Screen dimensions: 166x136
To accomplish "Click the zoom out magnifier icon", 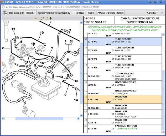I will (x=42, y=18).
